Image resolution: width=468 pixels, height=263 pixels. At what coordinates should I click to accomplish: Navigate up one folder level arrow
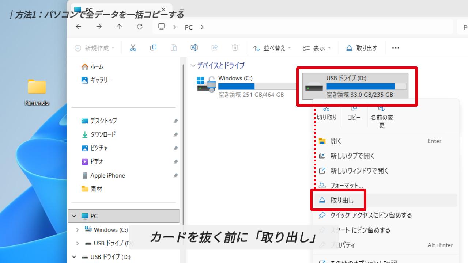(119, 27)
